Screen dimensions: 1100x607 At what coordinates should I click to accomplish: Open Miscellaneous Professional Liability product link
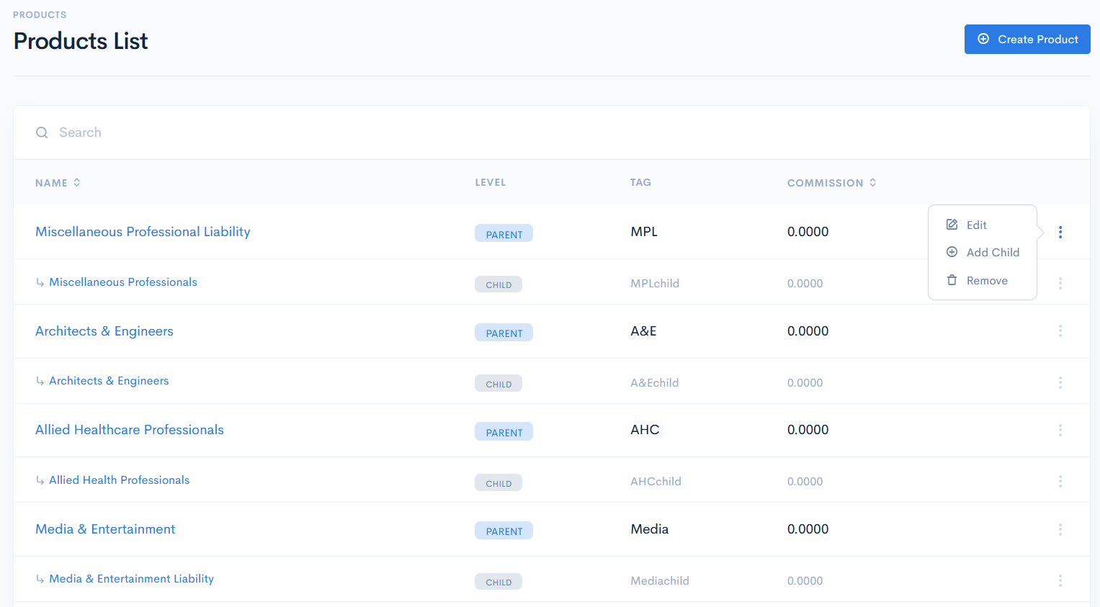143,232
